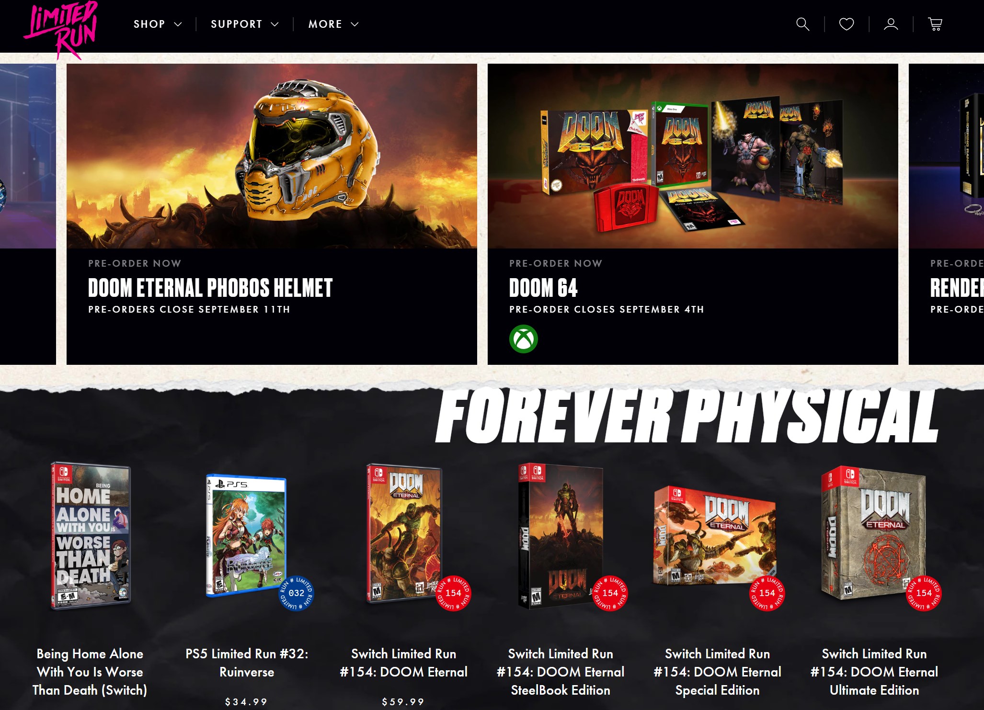Screen dimensions: 984x710
Task: Select the DOOM Eternal Phobos Helmet banner image
Action: click(x=272, y=156)
